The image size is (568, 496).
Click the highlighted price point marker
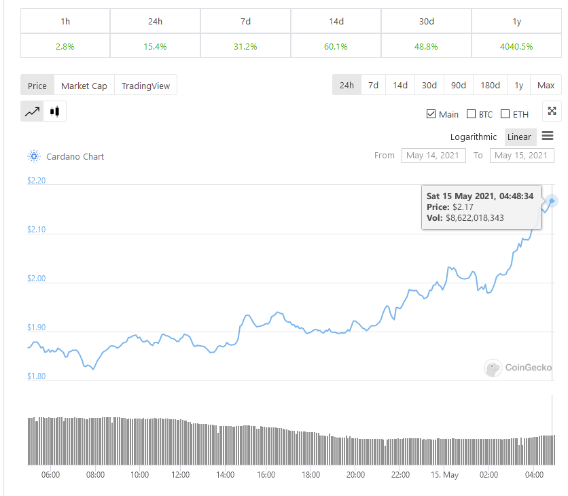552,200
